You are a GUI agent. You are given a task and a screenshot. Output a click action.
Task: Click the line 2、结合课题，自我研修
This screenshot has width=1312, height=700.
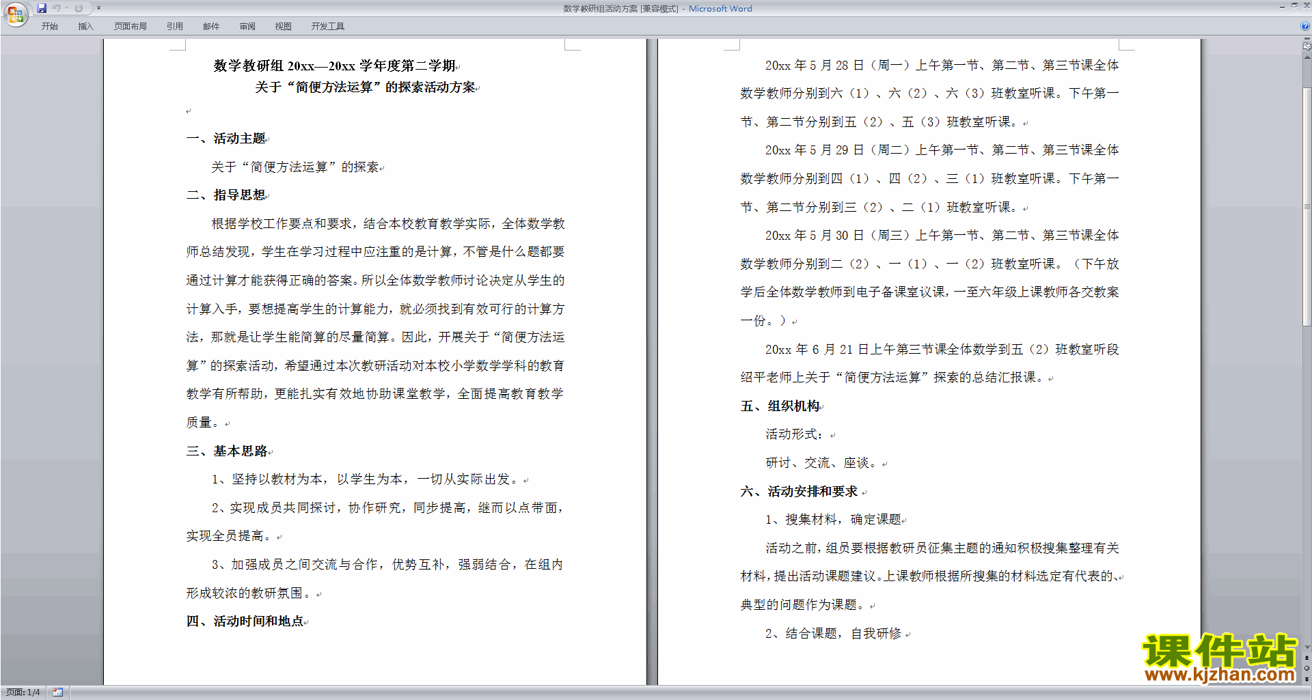coord(834,633)
